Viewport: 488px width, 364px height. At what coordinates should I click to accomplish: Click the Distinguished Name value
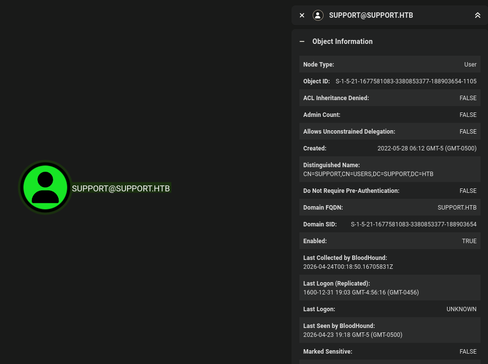(x=368, y=174)
